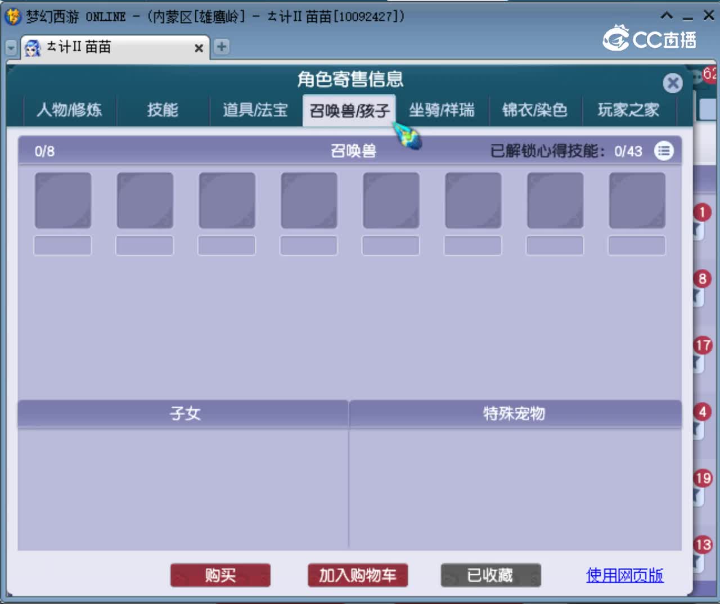The width and height of the screenshot is (720, 604).
Task: Click the 子女 children section header
Action: pos(183,413)
